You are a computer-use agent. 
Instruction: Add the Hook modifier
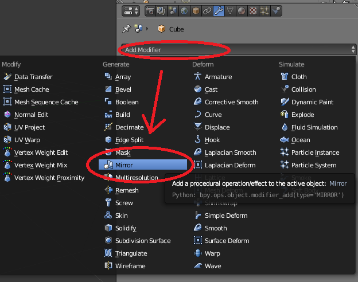pyautogui.click(x=207, y=140)
